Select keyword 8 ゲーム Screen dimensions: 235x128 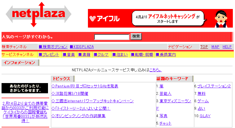(x=203, y=101)
